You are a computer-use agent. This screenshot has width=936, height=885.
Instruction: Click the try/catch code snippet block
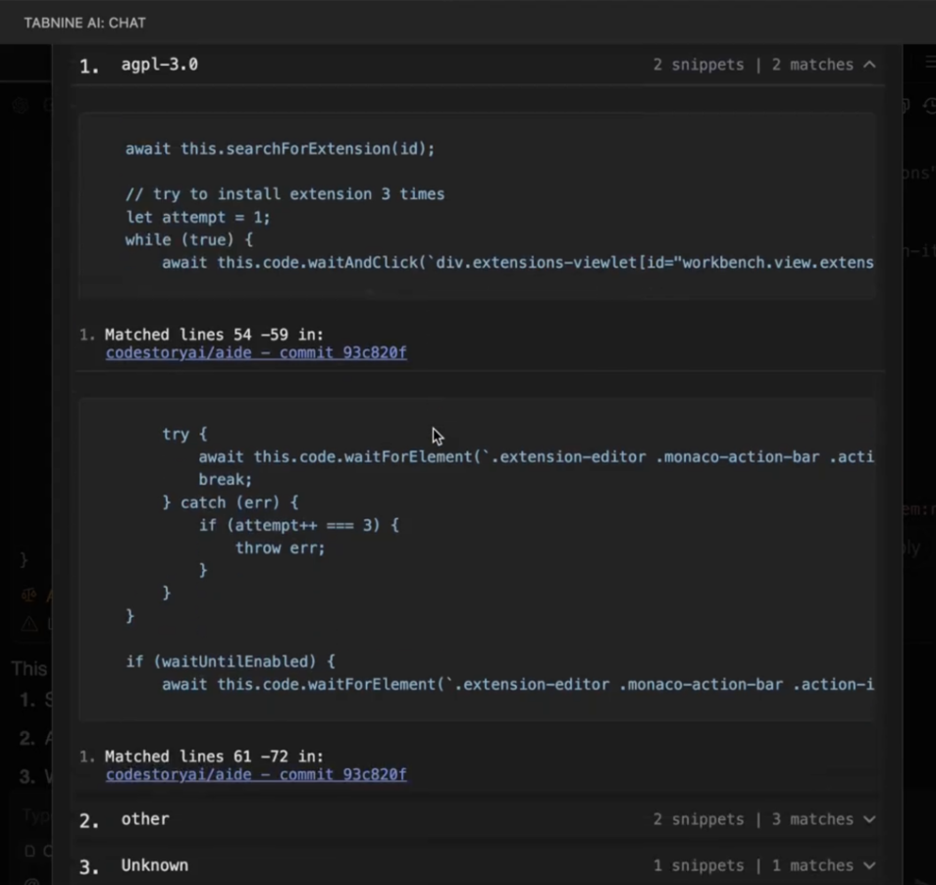tap(476, 559)
